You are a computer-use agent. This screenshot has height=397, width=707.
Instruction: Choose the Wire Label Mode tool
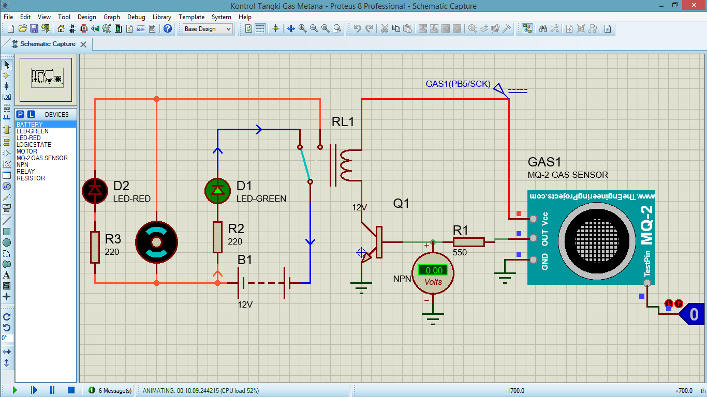pyautogui.click(x=7, y=97)
